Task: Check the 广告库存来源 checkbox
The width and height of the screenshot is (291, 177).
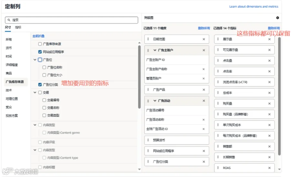Action: (x=40, y=44)
